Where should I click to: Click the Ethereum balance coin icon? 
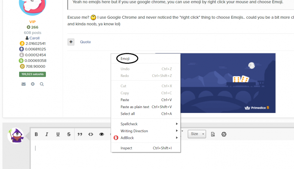pyautogui.click(x=21, y=49)
